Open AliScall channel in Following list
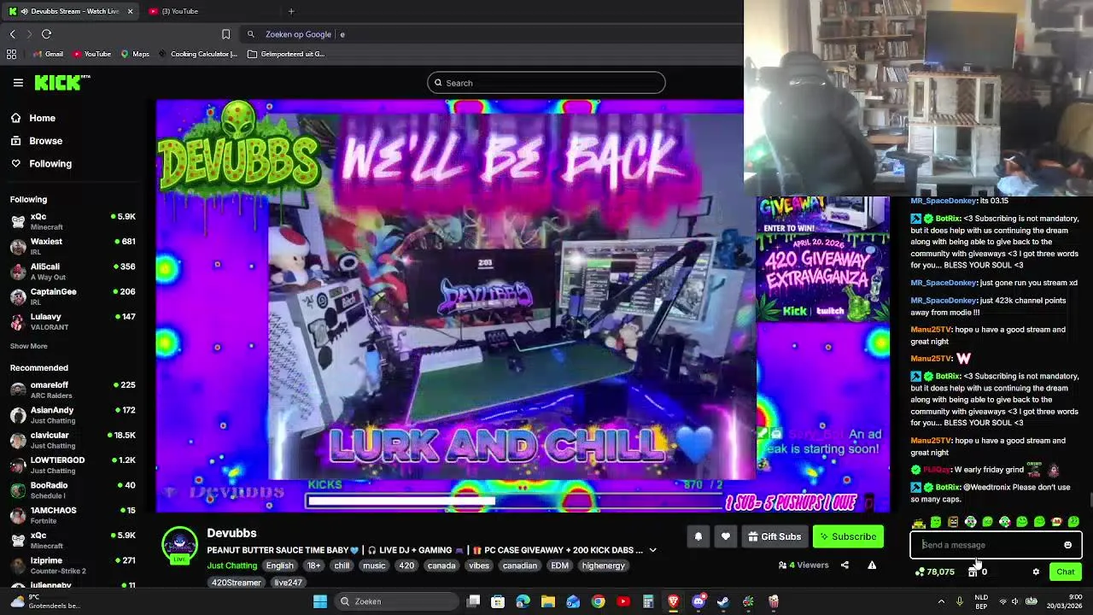Image resolution: width=1093 pixels, height=615 pixels. pyautogui.click(x=73, y=271)
